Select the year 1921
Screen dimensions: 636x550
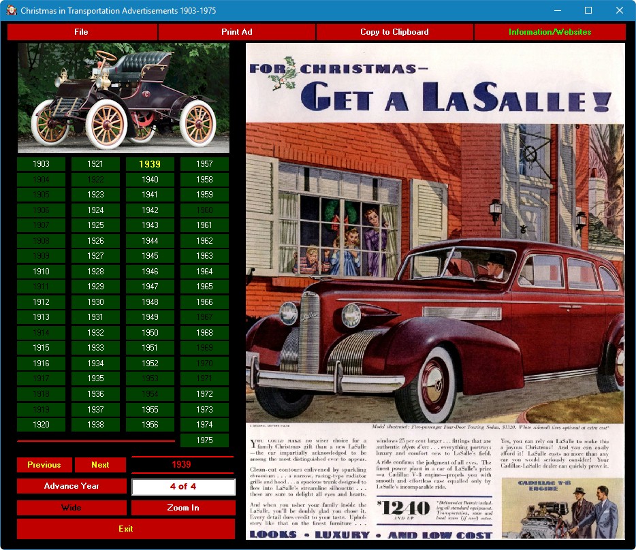95,164
